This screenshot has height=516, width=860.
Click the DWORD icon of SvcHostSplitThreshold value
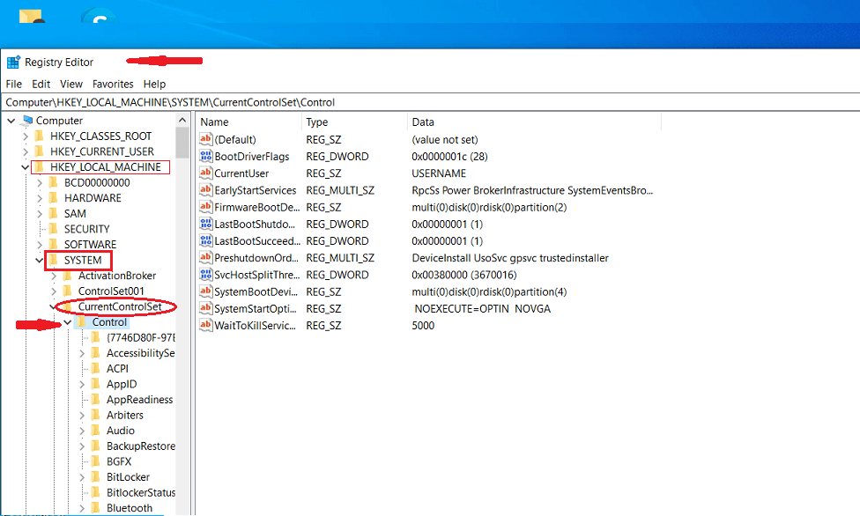[x=205, y=275]
